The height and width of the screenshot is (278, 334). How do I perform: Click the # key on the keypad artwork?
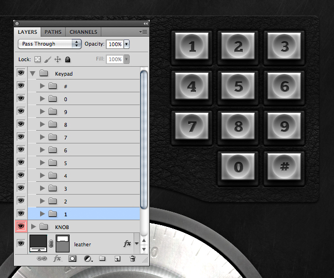(x=284, y=166)
